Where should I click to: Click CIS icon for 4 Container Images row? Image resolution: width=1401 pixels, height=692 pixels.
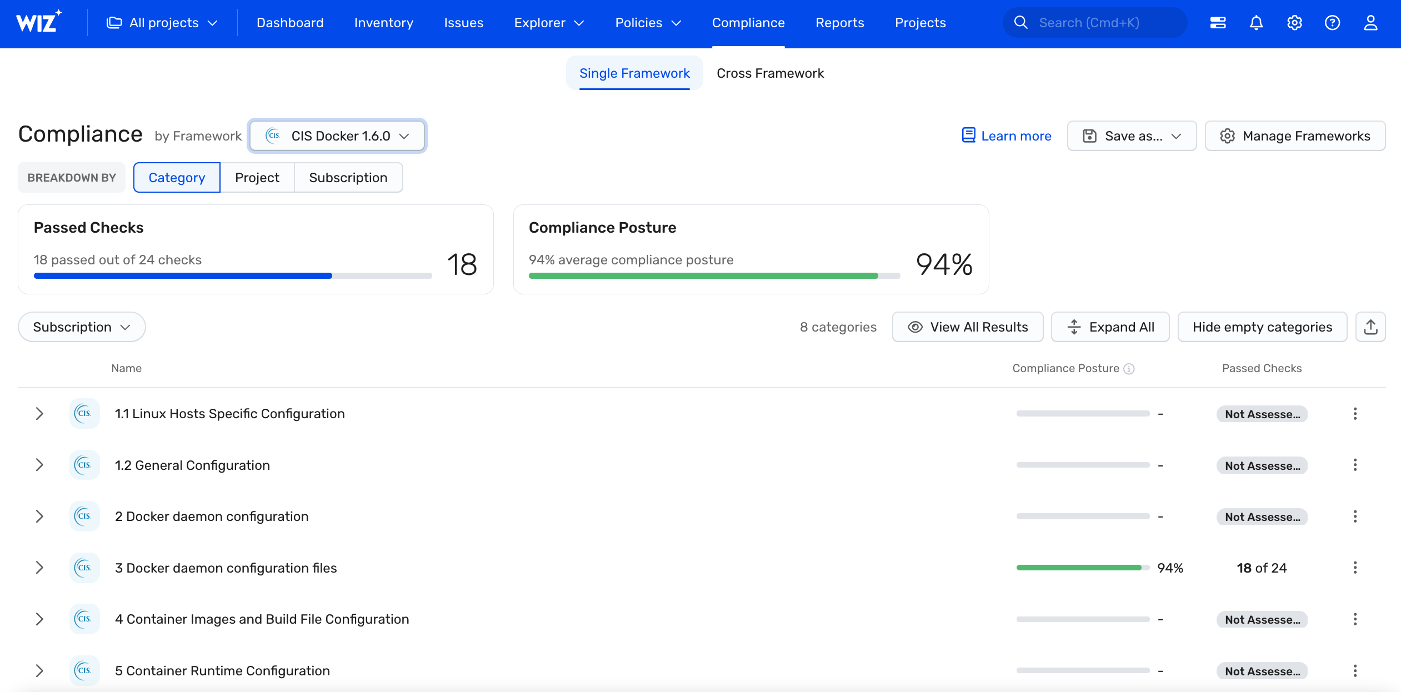point(84,619)
